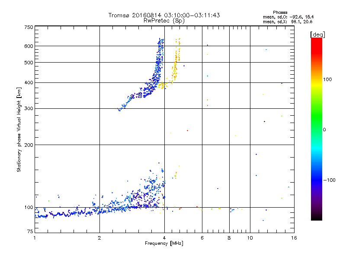Click the rainbow phase color bar
The height and width of the screenshot is (259, 346).
[x=317, y=129]
